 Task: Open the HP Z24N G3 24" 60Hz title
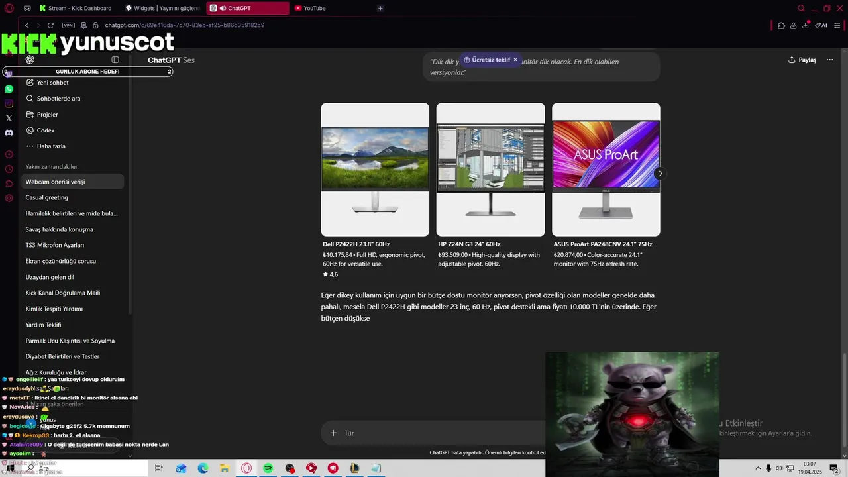(469, 244)
